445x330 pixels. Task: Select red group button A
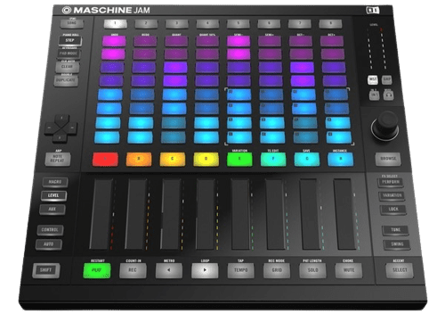point(105,159)
